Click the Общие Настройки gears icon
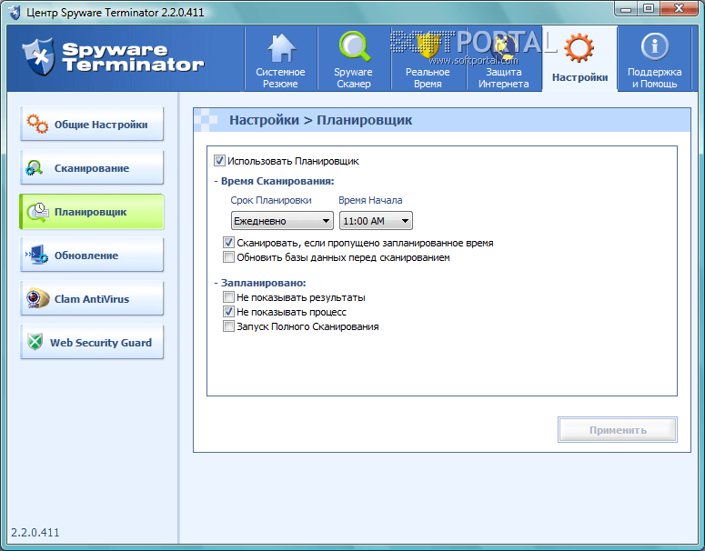The image size is (705, 551). point(37,124)
